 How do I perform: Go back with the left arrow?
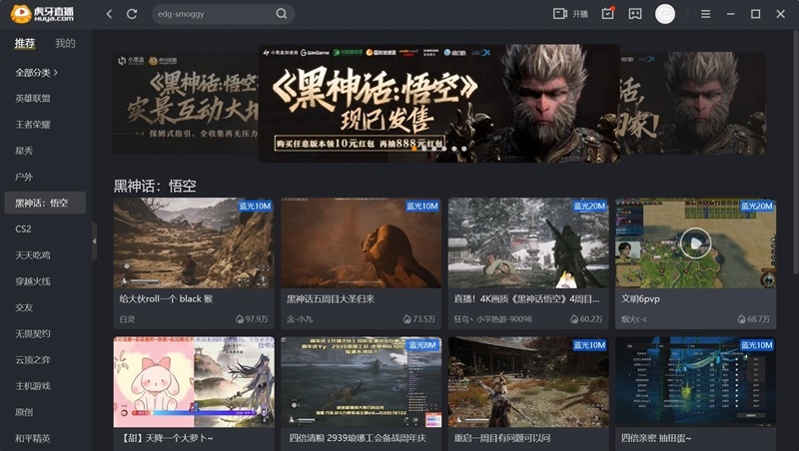tap(109, 14)
